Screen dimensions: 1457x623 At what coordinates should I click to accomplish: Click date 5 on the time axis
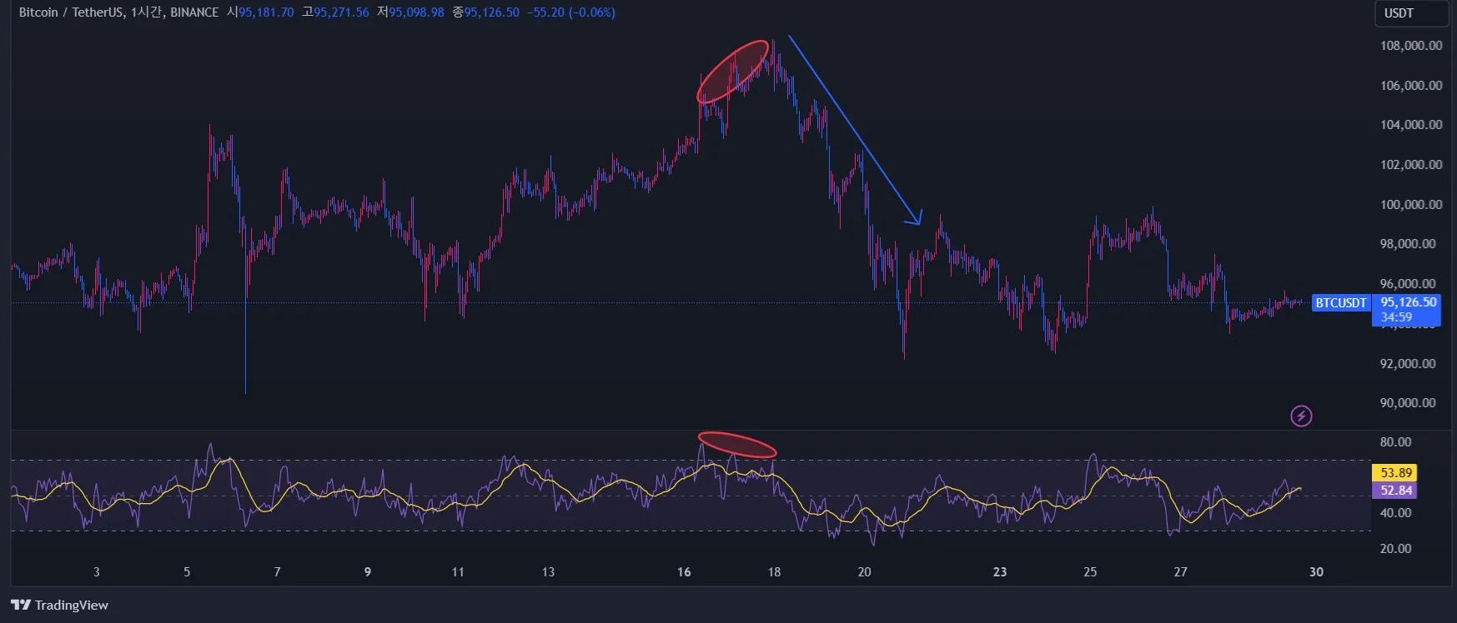[187, 572]
